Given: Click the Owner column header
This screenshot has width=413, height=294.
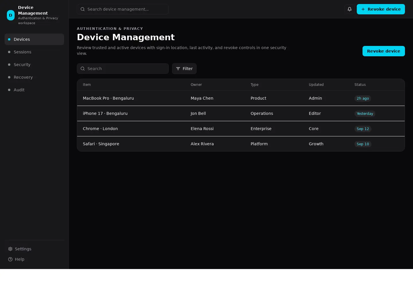Looking at the screenshot, I should pos(196,85).
